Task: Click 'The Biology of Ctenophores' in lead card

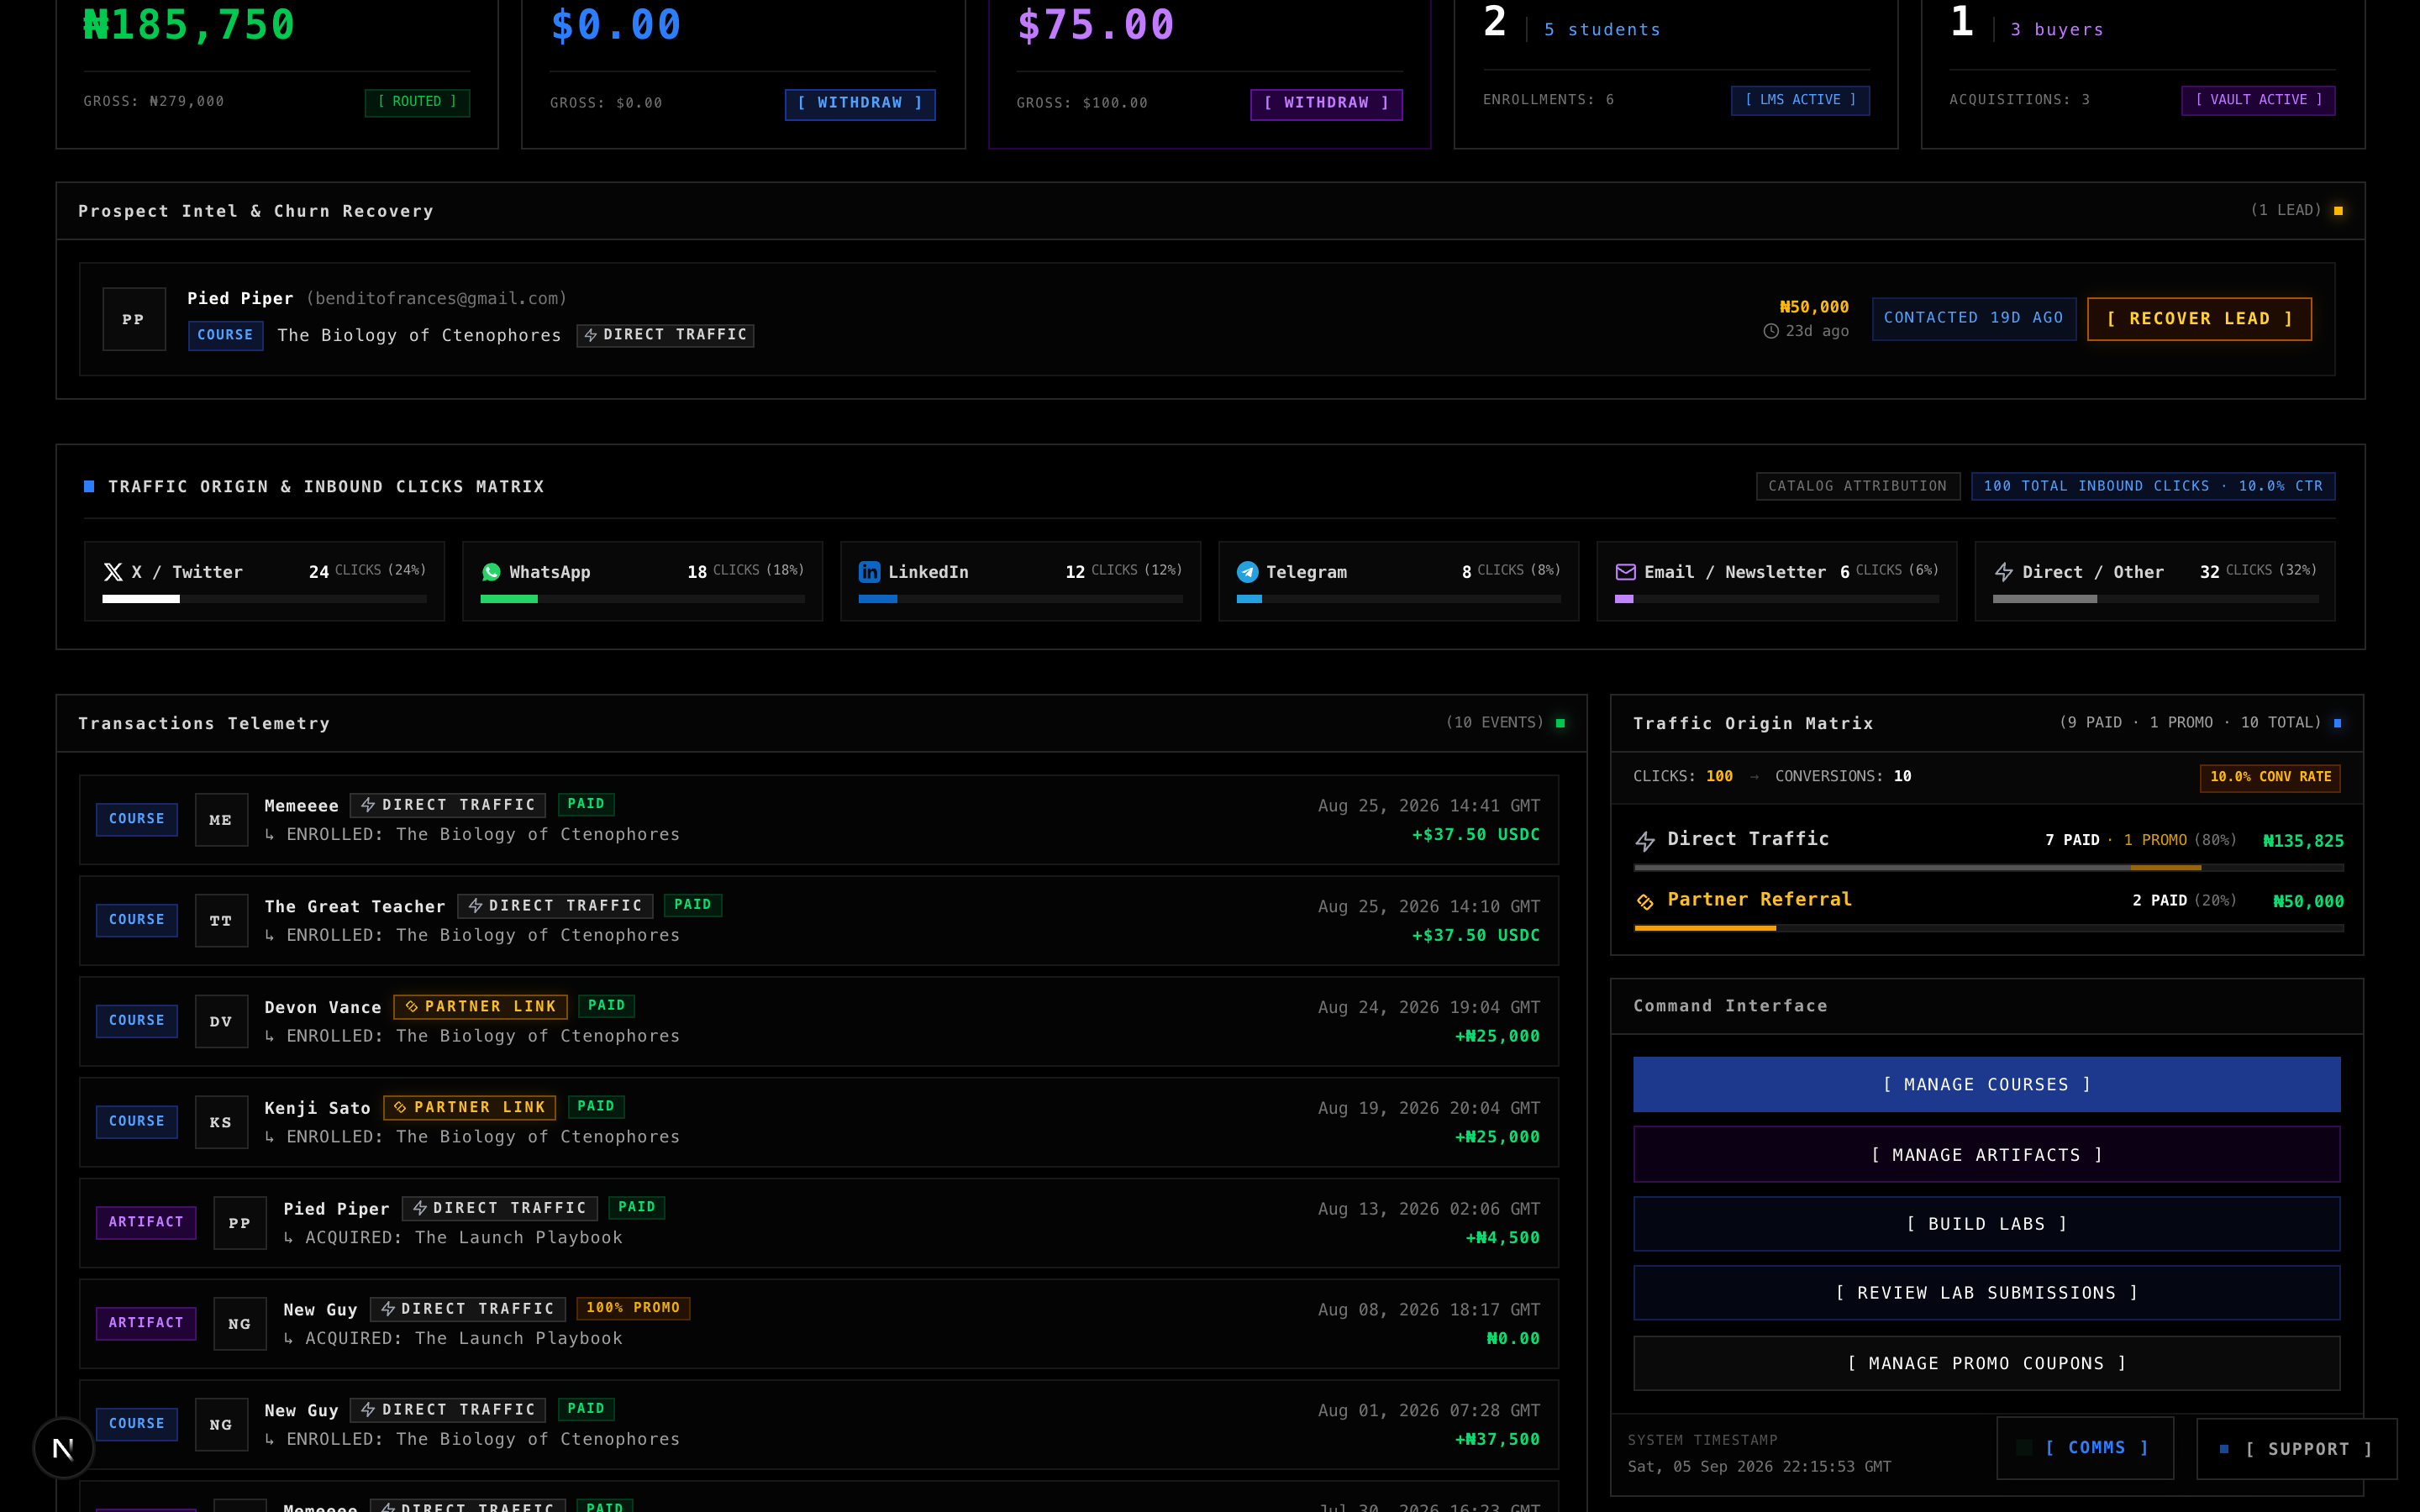Action: 419,336
